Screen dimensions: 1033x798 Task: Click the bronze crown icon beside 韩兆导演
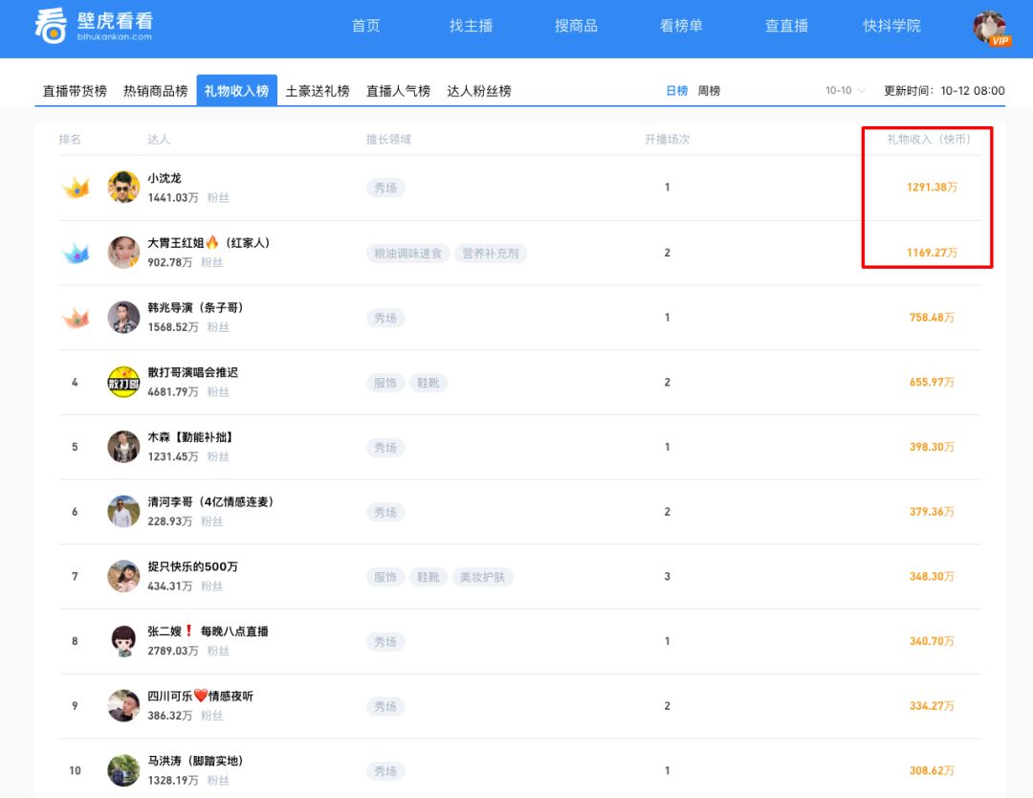point(74,317)
